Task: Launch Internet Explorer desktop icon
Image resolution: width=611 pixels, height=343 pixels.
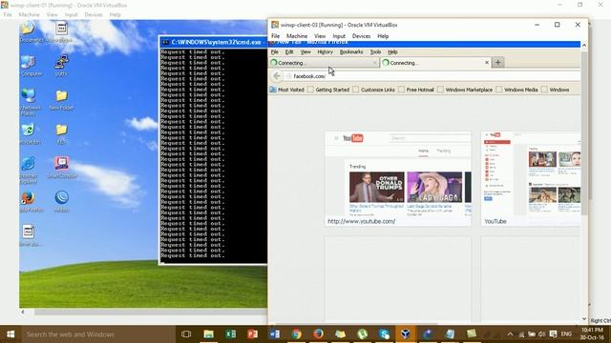Action: click(x=29, y=169)
